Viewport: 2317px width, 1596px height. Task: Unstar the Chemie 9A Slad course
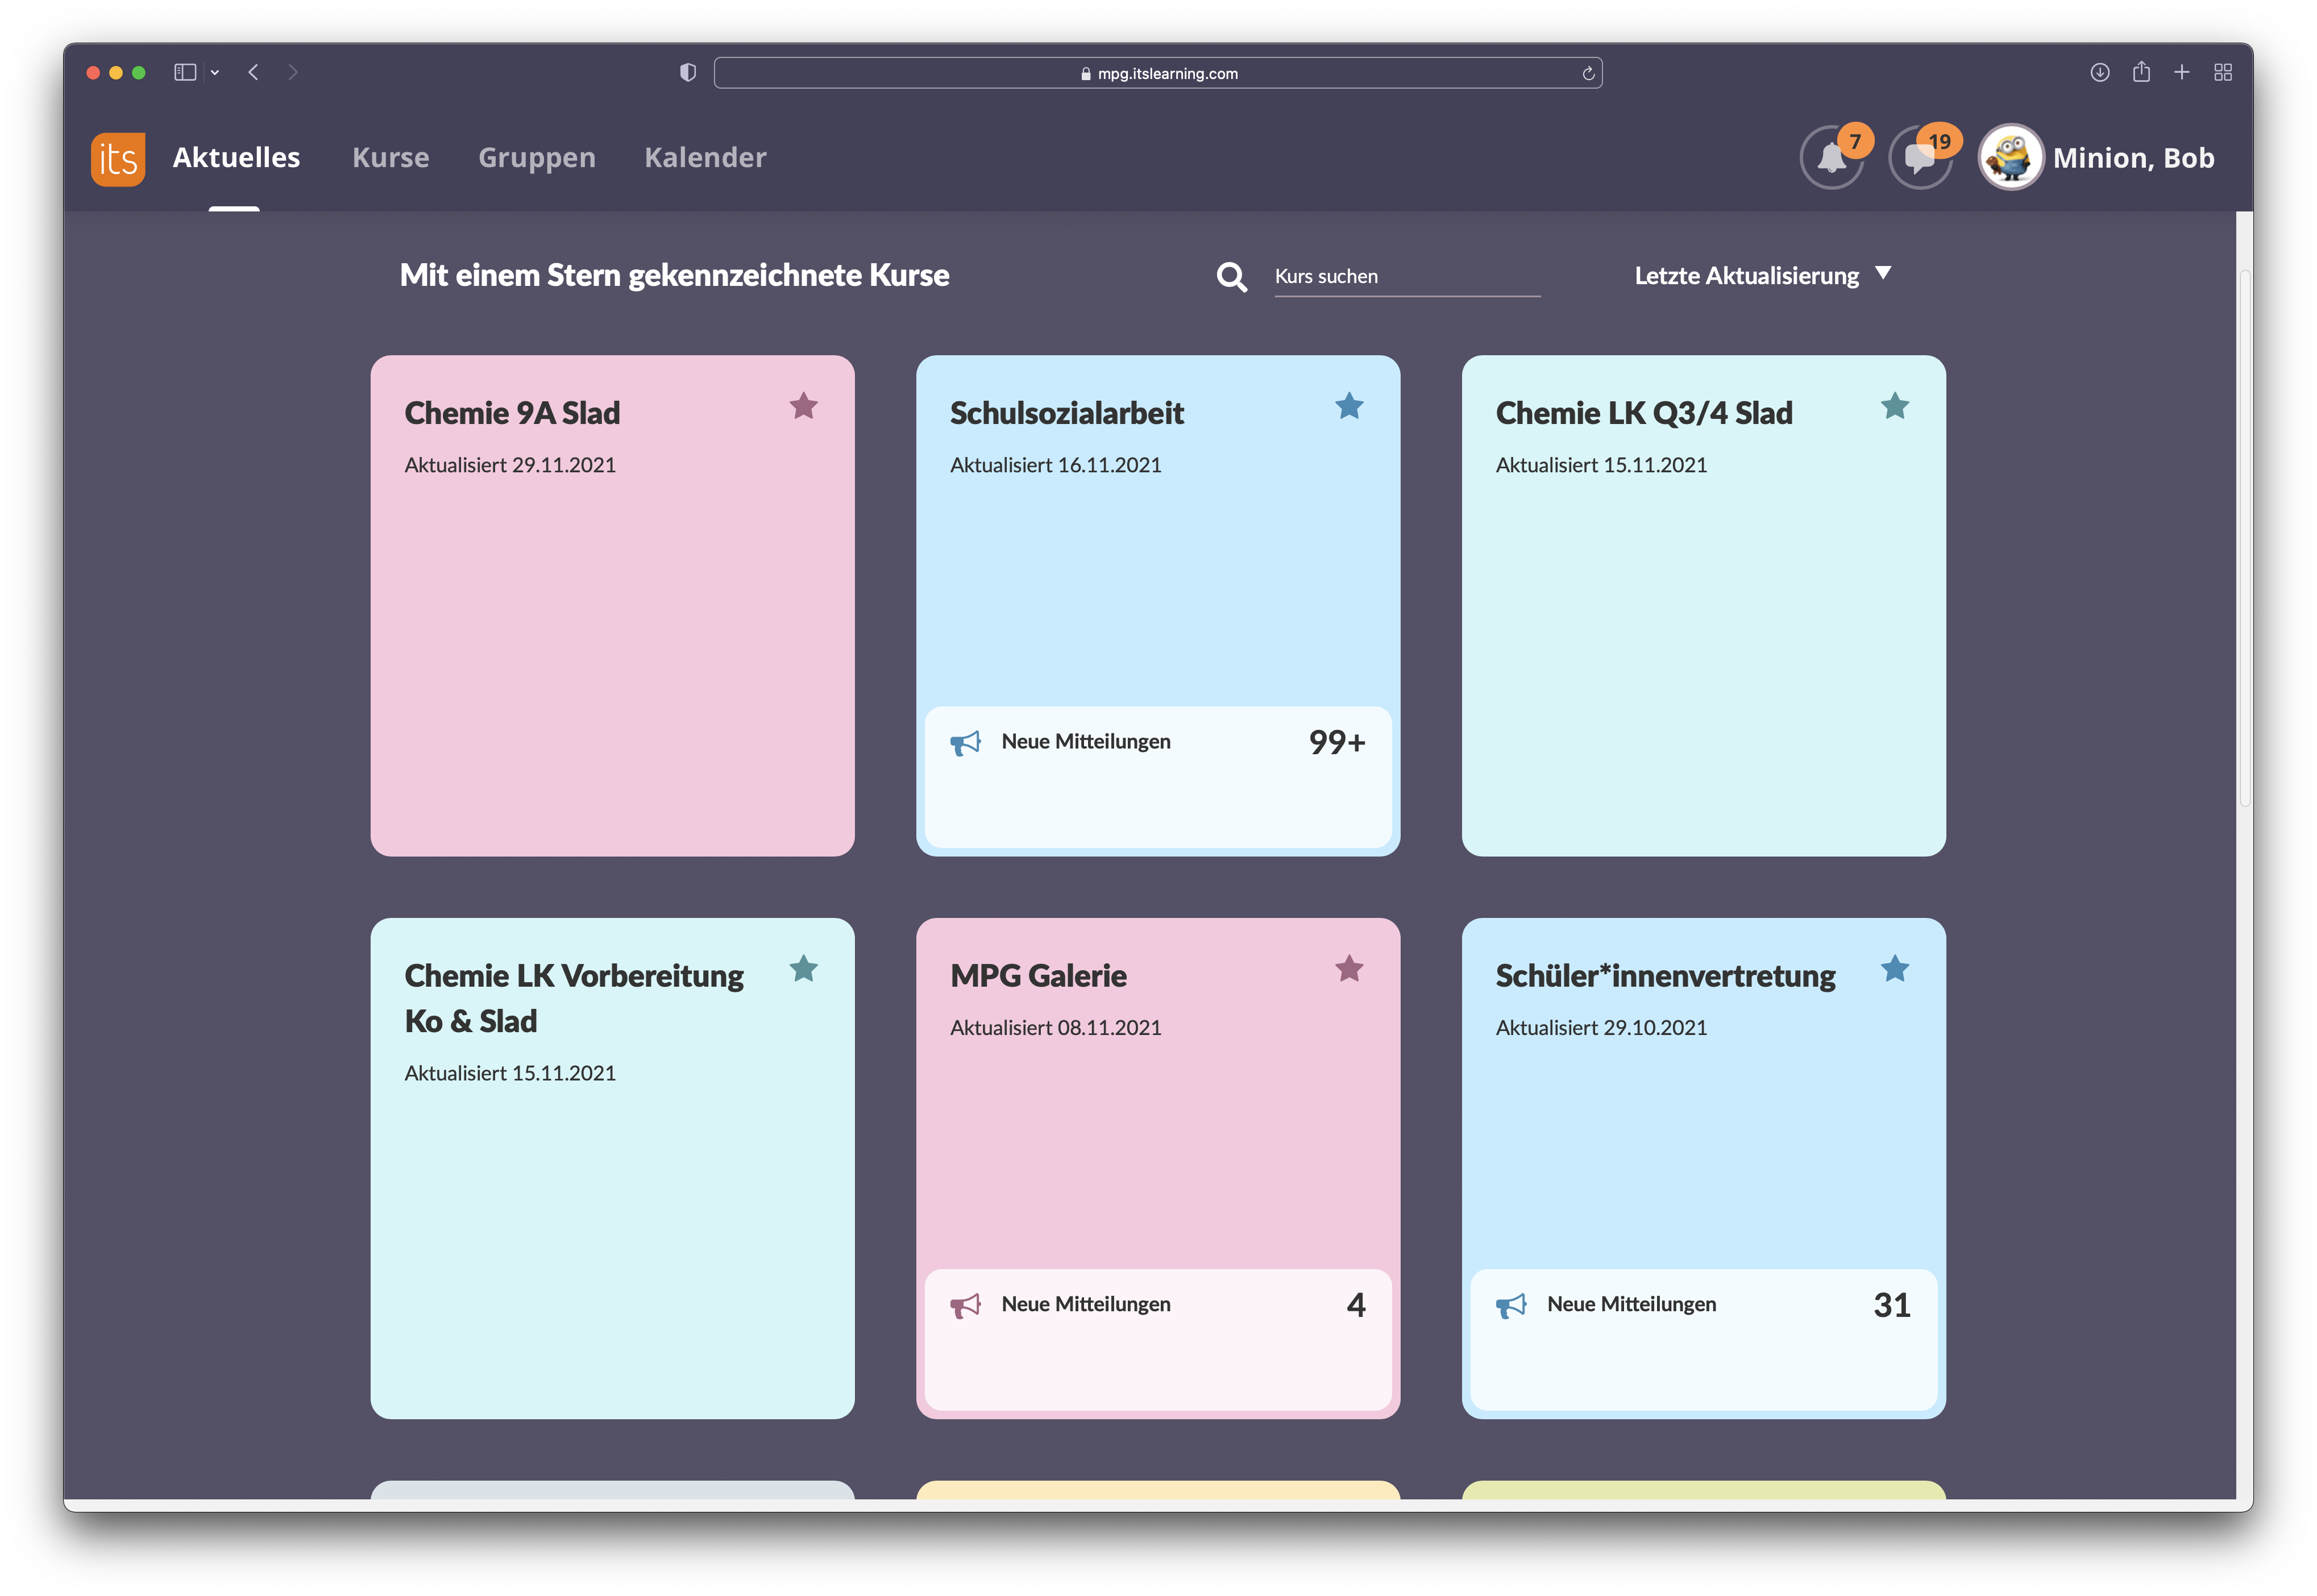point(803,406)
